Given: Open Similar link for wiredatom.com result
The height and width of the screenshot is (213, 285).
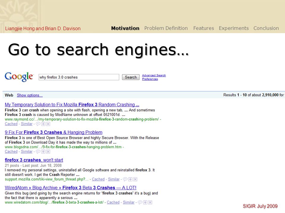Looking at the screenshot, I should [129, 202].
